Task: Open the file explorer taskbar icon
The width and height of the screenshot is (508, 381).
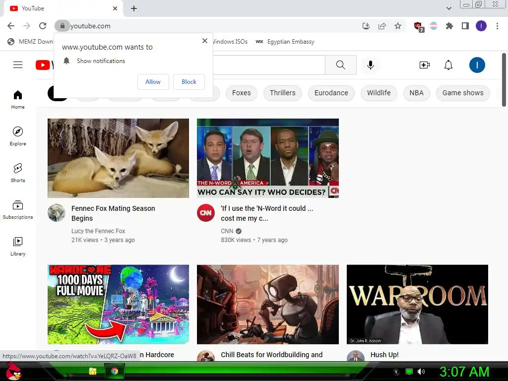Action: (x=93, y=371)
